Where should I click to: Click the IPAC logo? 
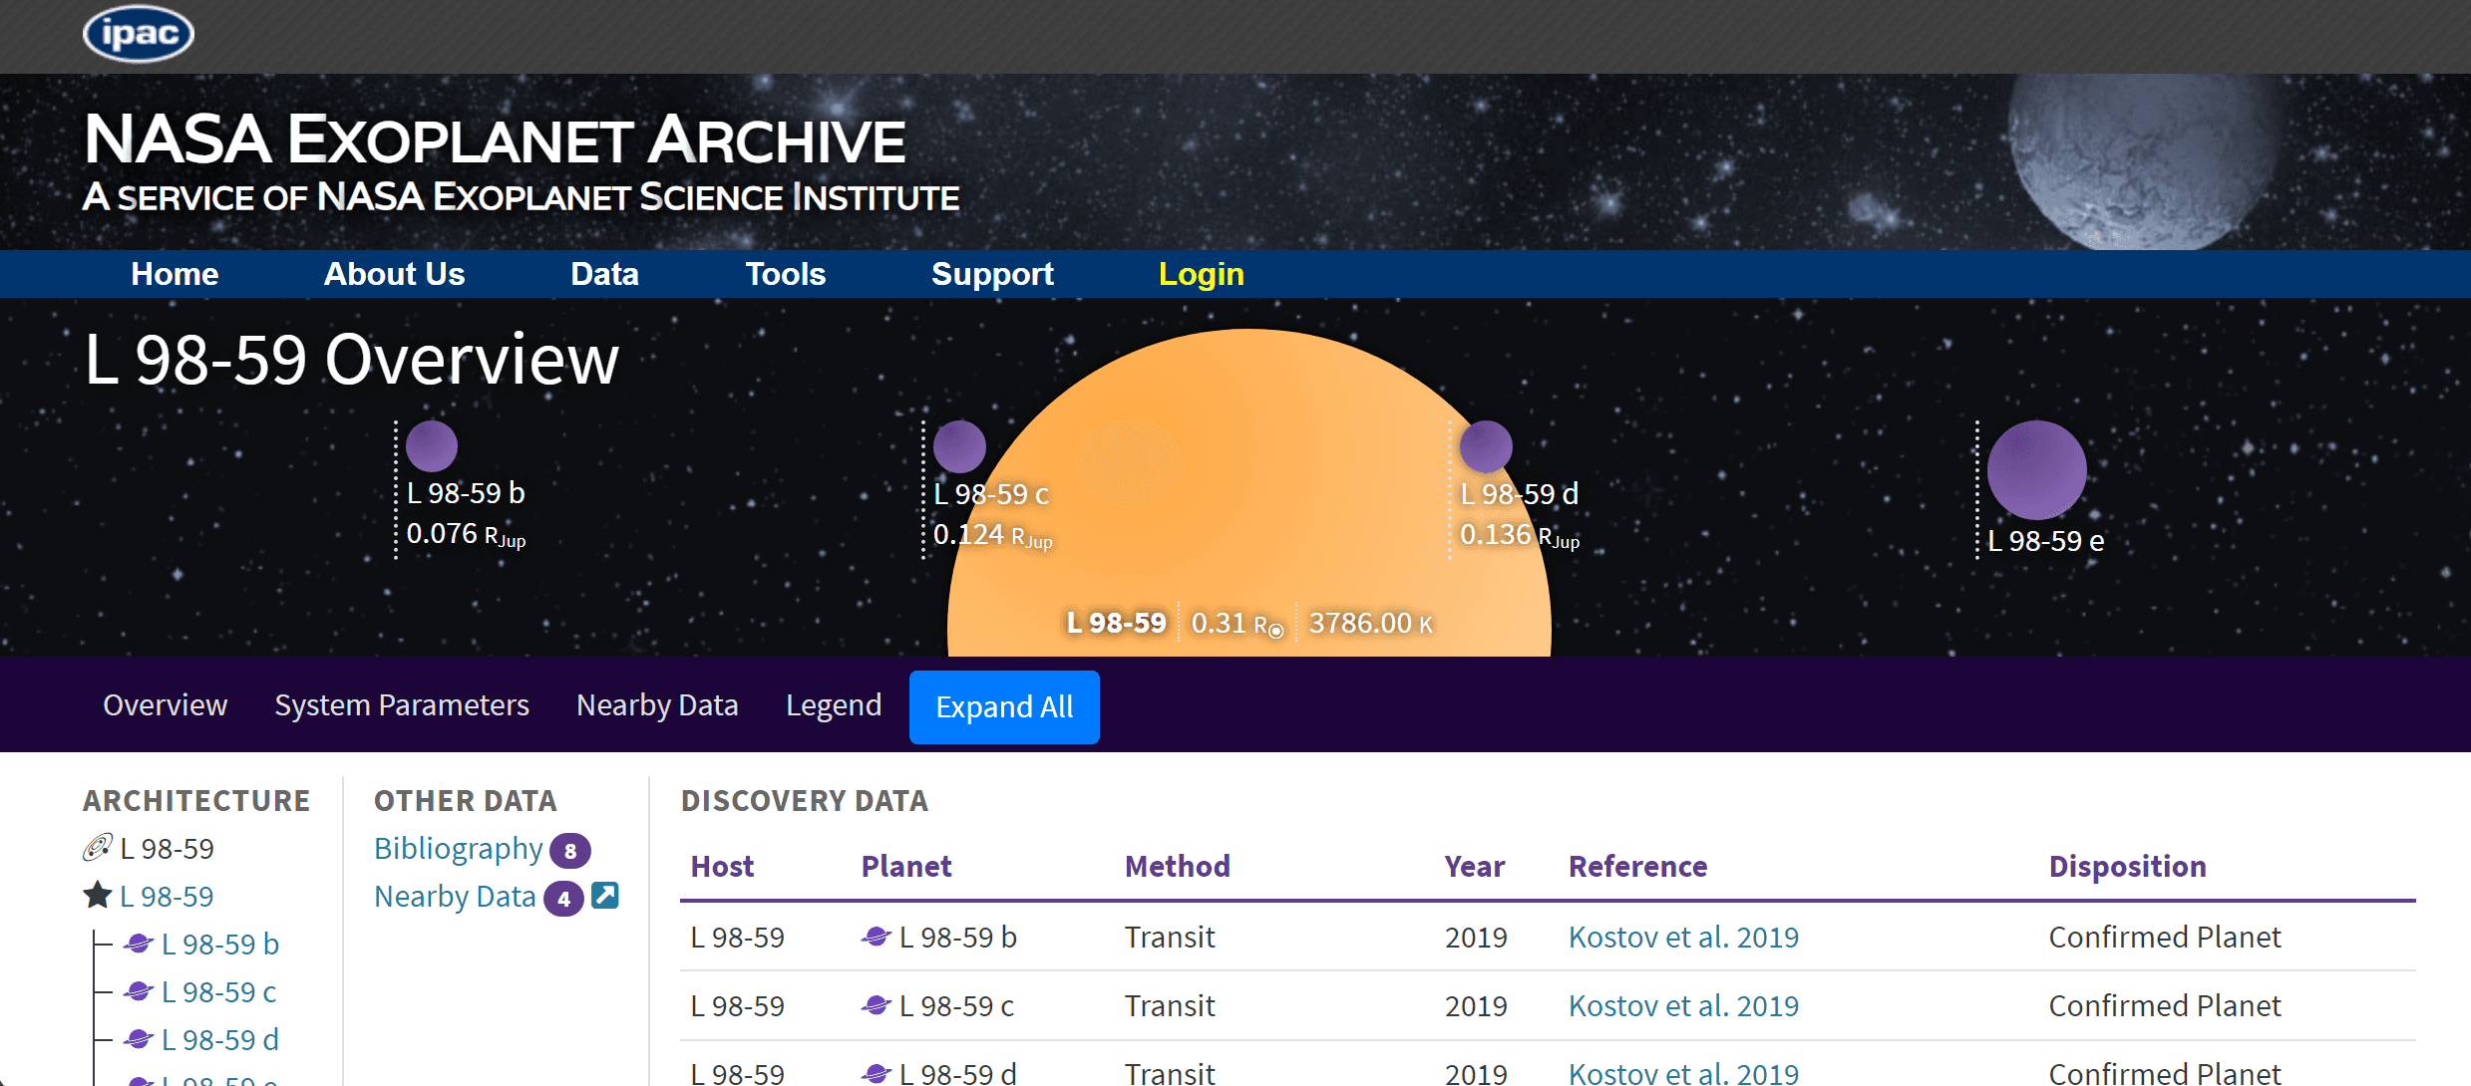[138, 34]
